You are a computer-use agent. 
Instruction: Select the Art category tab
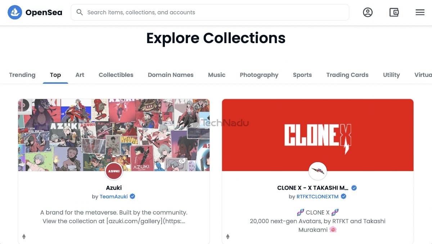tap(80, 75)
